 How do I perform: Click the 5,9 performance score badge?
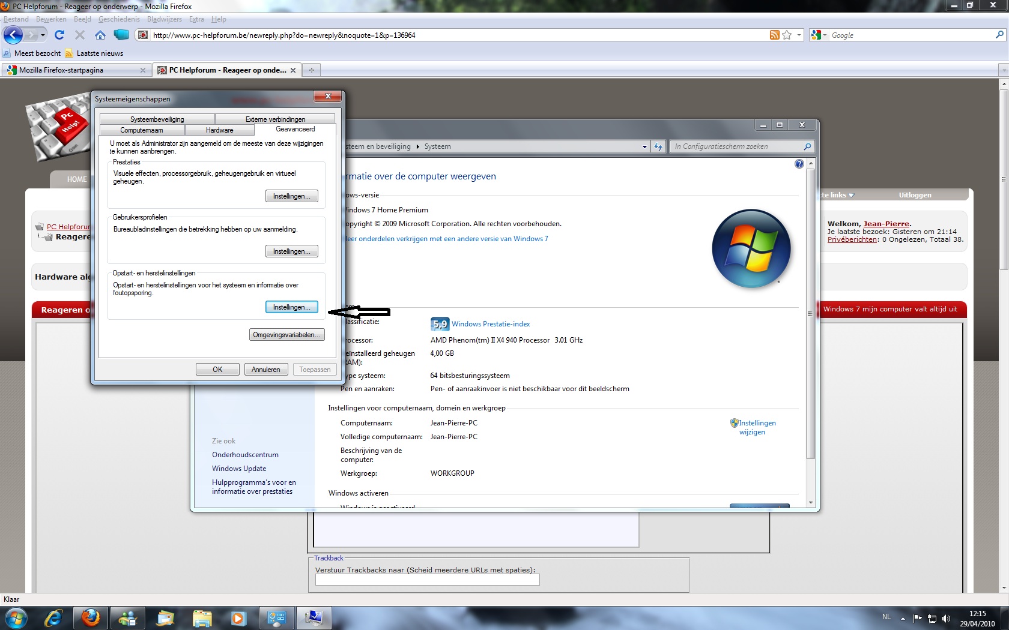[x=440, y=324]
